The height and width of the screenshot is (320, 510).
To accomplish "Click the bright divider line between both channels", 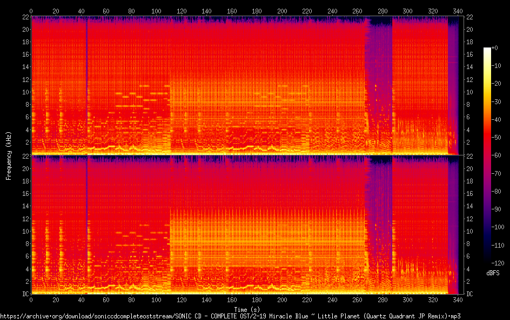I will coord(243,155).
